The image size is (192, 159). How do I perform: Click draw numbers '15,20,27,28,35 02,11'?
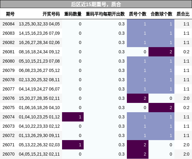click(x=39, y=98)
